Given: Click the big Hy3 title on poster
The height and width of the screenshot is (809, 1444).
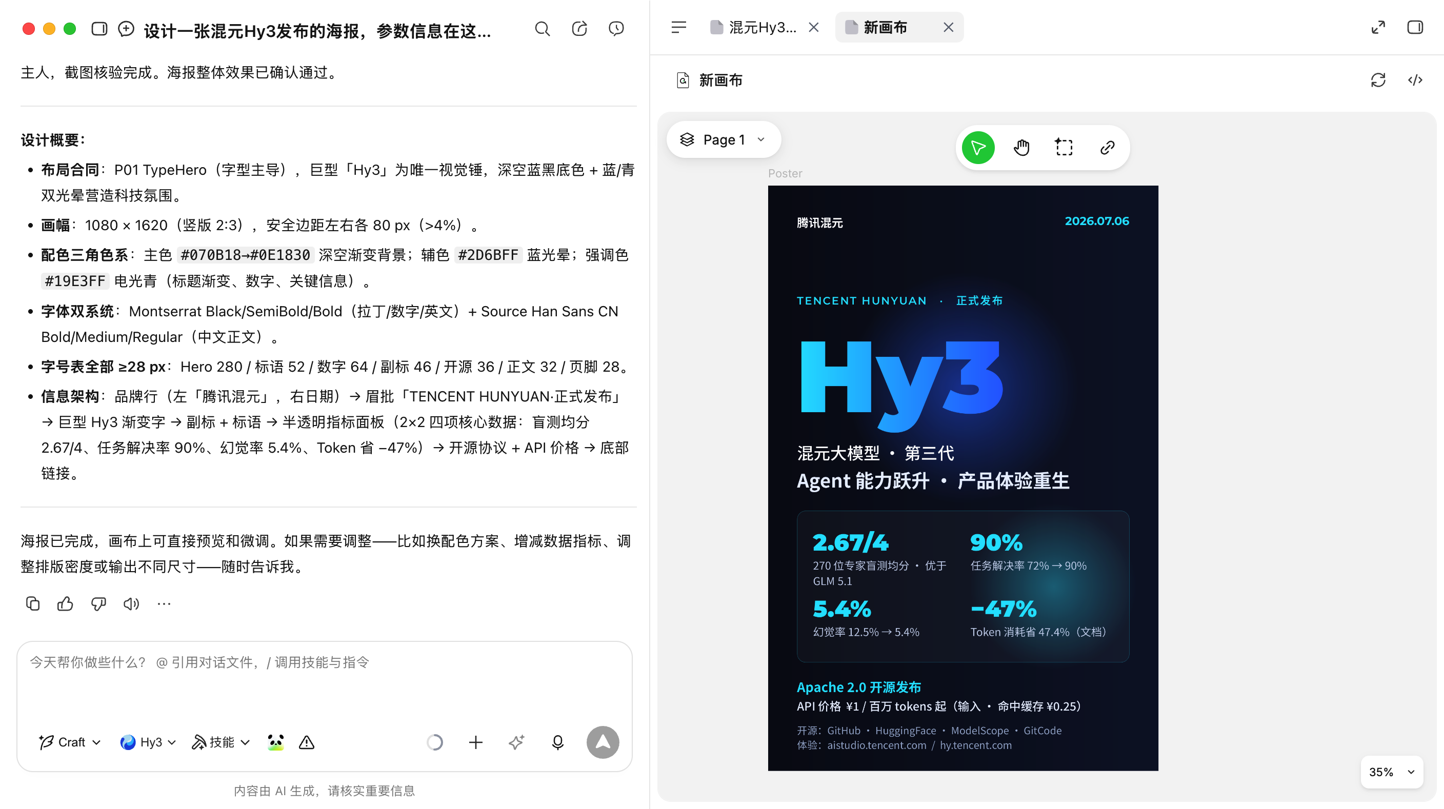Looking at the screenshot, I should tap(901, 386).
